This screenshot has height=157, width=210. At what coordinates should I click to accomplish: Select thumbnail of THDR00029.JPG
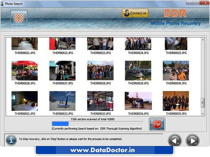tap(138, 71)
